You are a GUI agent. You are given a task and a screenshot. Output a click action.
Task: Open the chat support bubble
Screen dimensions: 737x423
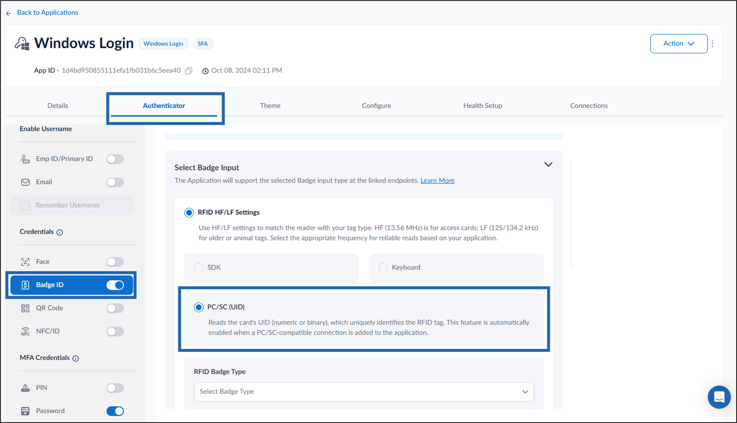(719, 397)
